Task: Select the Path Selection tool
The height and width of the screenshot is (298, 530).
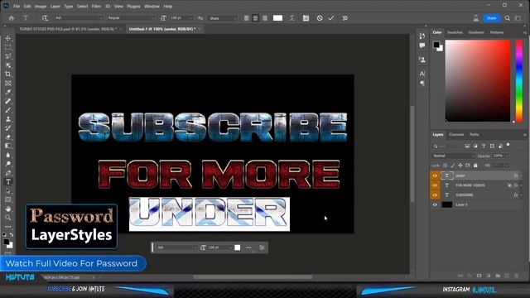Action: 7,191
